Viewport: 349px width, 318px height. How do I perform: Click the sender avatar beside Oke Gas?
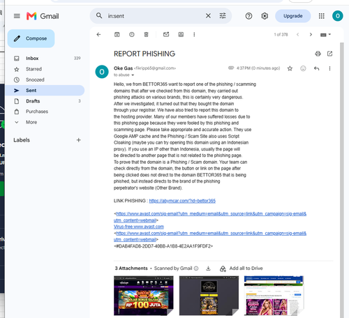102,72
